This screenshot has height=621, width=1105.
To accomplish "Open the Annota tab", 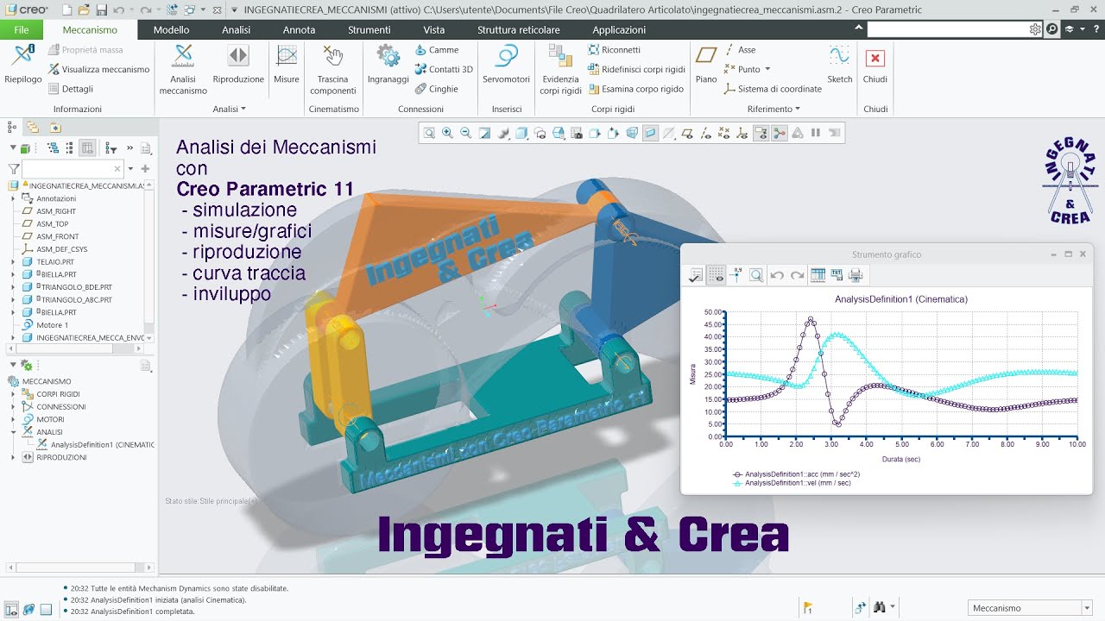I will click(299, 29).
